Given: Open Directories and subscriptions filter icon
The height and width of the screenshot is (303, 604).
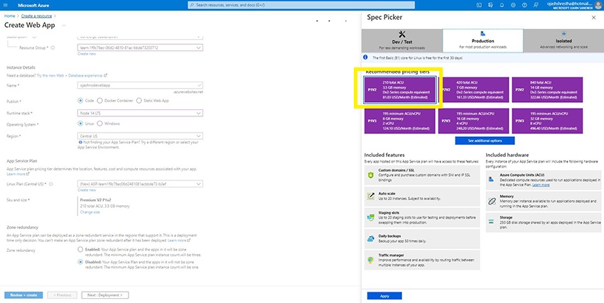Looking at the screenshot, I should (x=490, y=6).
